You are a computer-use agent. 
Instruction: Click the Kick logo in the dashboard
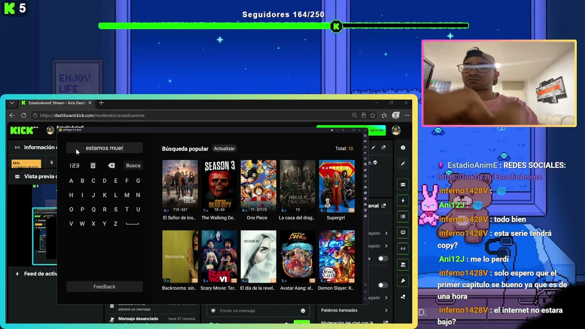[22, 130]
